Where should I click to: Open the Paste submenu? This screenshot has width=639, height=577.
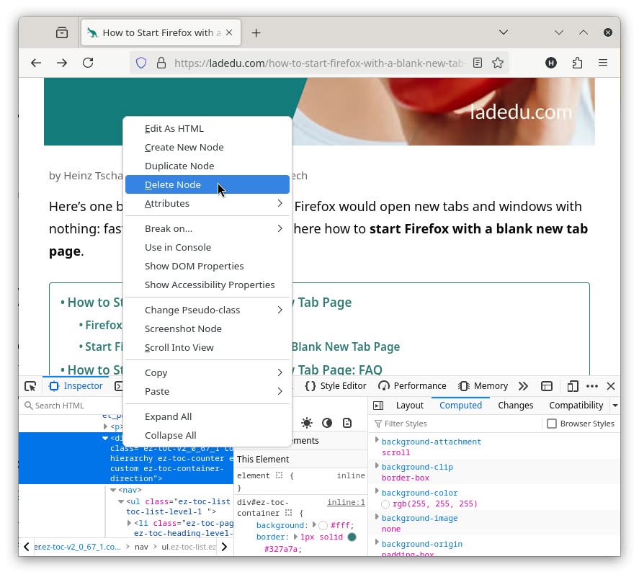(x=207, y=392)
